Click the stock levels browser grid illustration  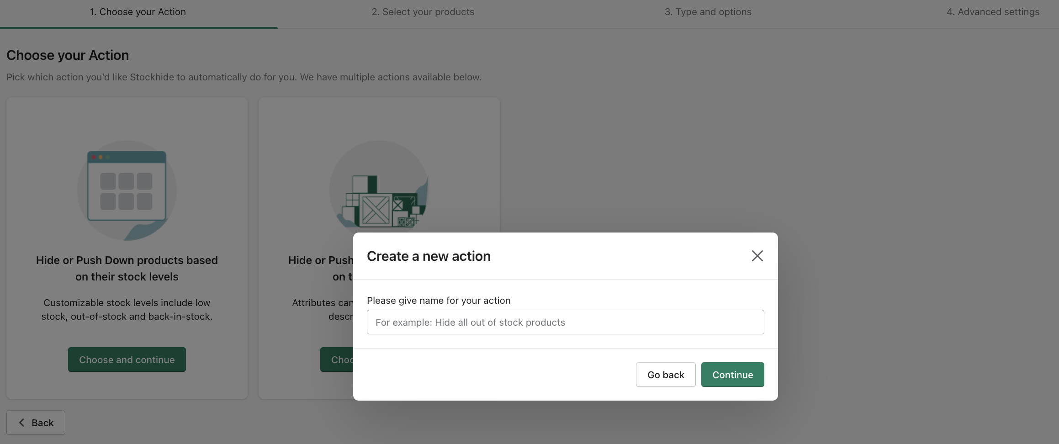tap(127, 190)
